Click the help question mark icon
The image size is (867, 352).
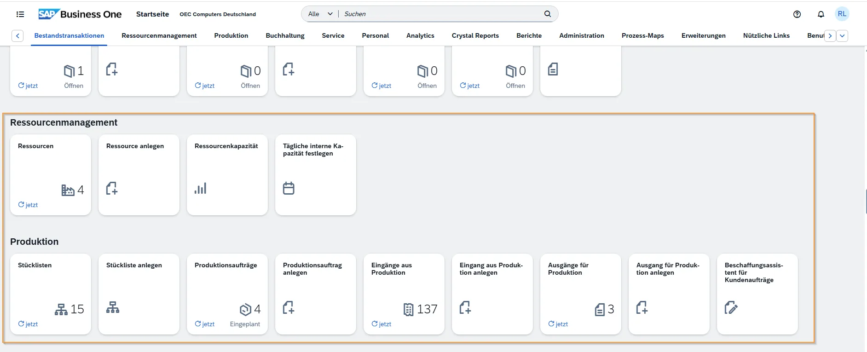[x=797, y=14]
